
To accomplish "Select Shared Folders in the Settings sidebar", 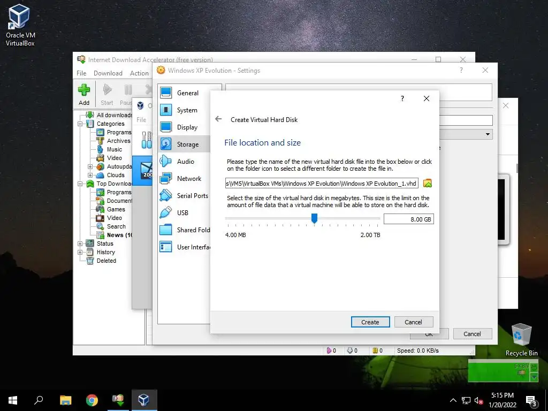I will pyautogui.click(x=184, y=230).
